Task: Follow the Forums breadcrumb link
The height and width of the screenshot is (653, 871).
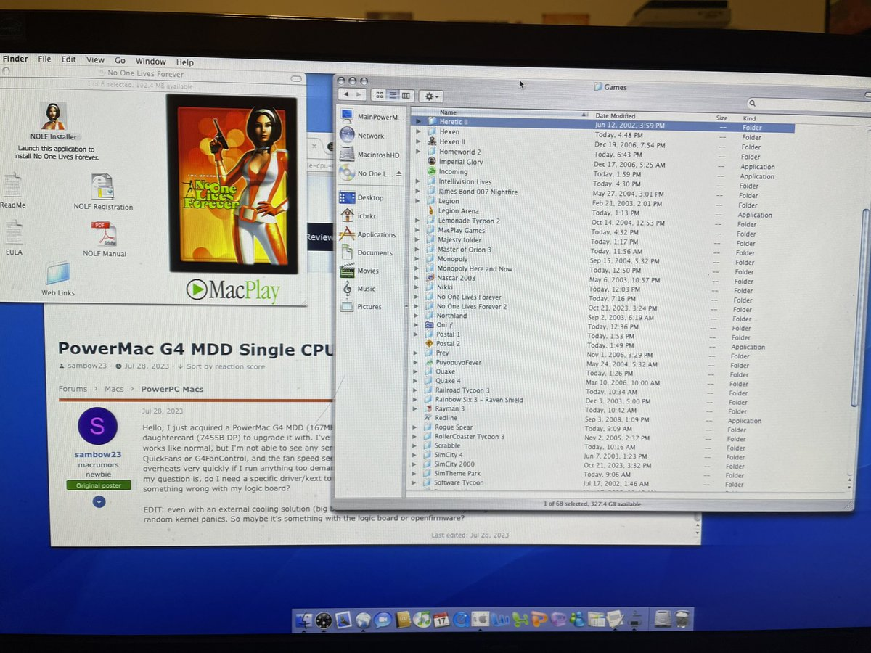Action: click(x=73, y=389)
